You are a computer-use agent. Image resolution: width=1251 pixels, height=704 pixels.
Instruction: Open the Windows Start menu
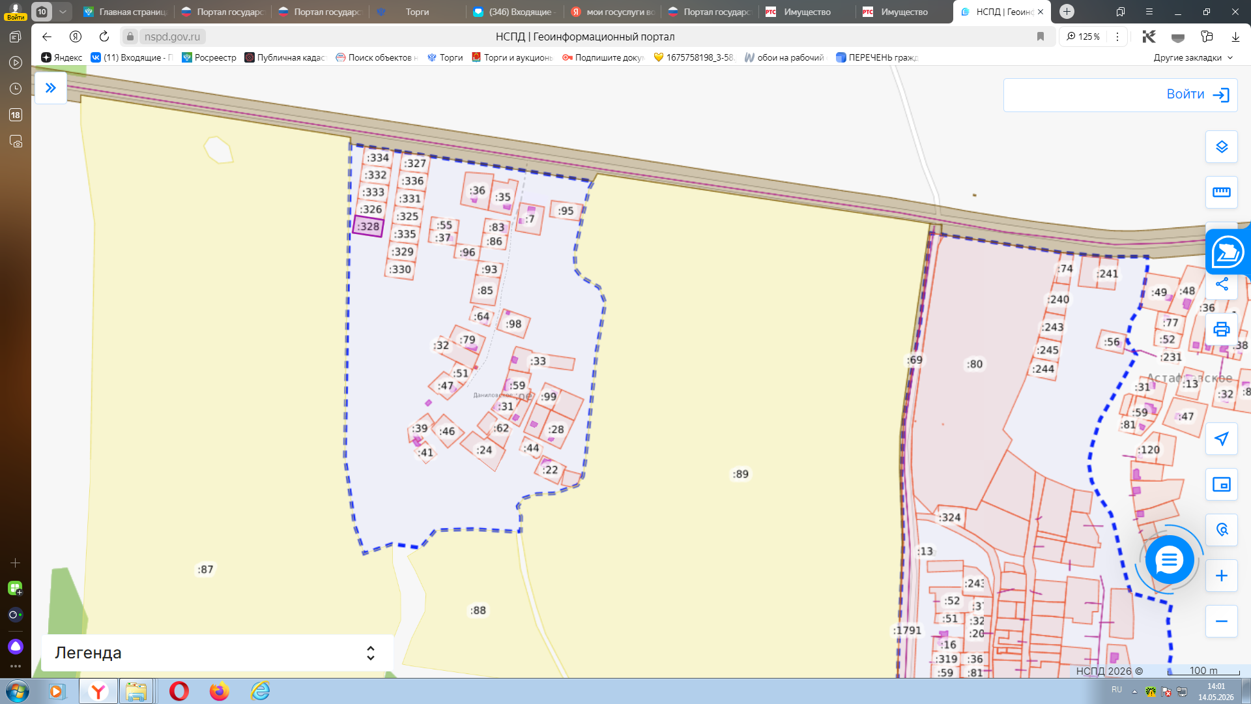(18, 691)
